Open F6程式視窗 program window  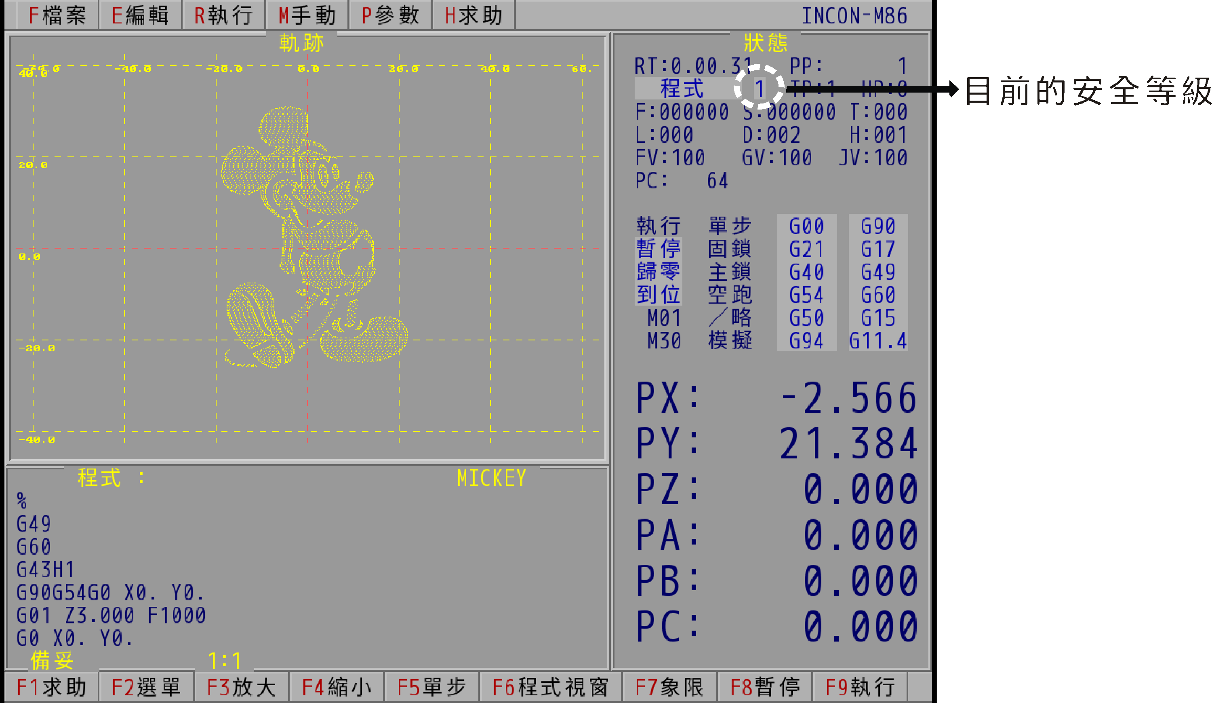[x=551, y=687]
